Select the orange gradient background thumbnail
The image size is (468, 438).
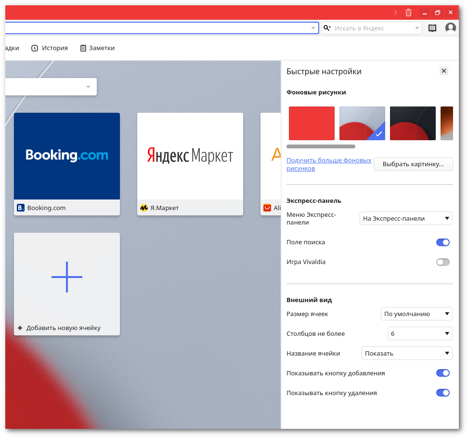point(446,123)
